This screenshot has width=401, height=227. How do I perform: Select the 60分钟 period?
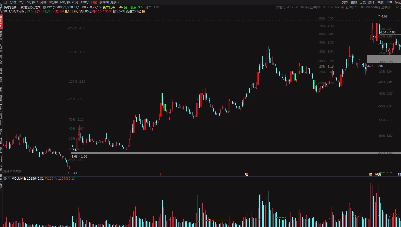pyautogui.click(x=65, y=2)
